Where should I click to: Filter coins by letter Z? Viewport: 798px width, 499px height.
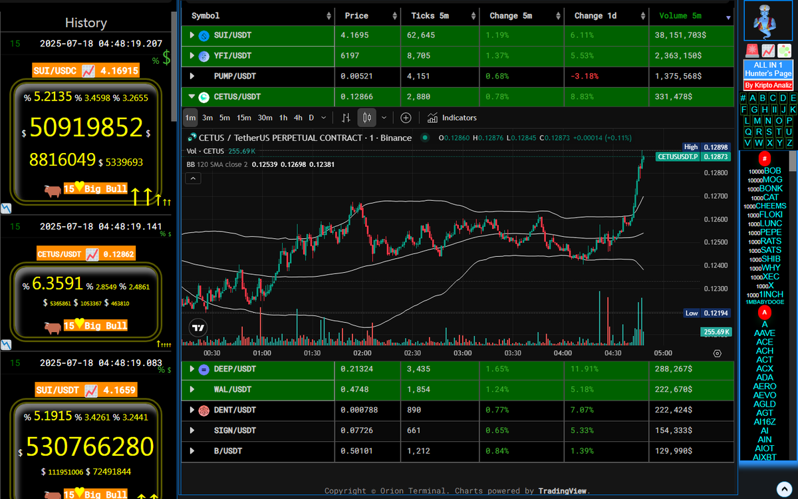pyautogui.click(x=789, y=143)
